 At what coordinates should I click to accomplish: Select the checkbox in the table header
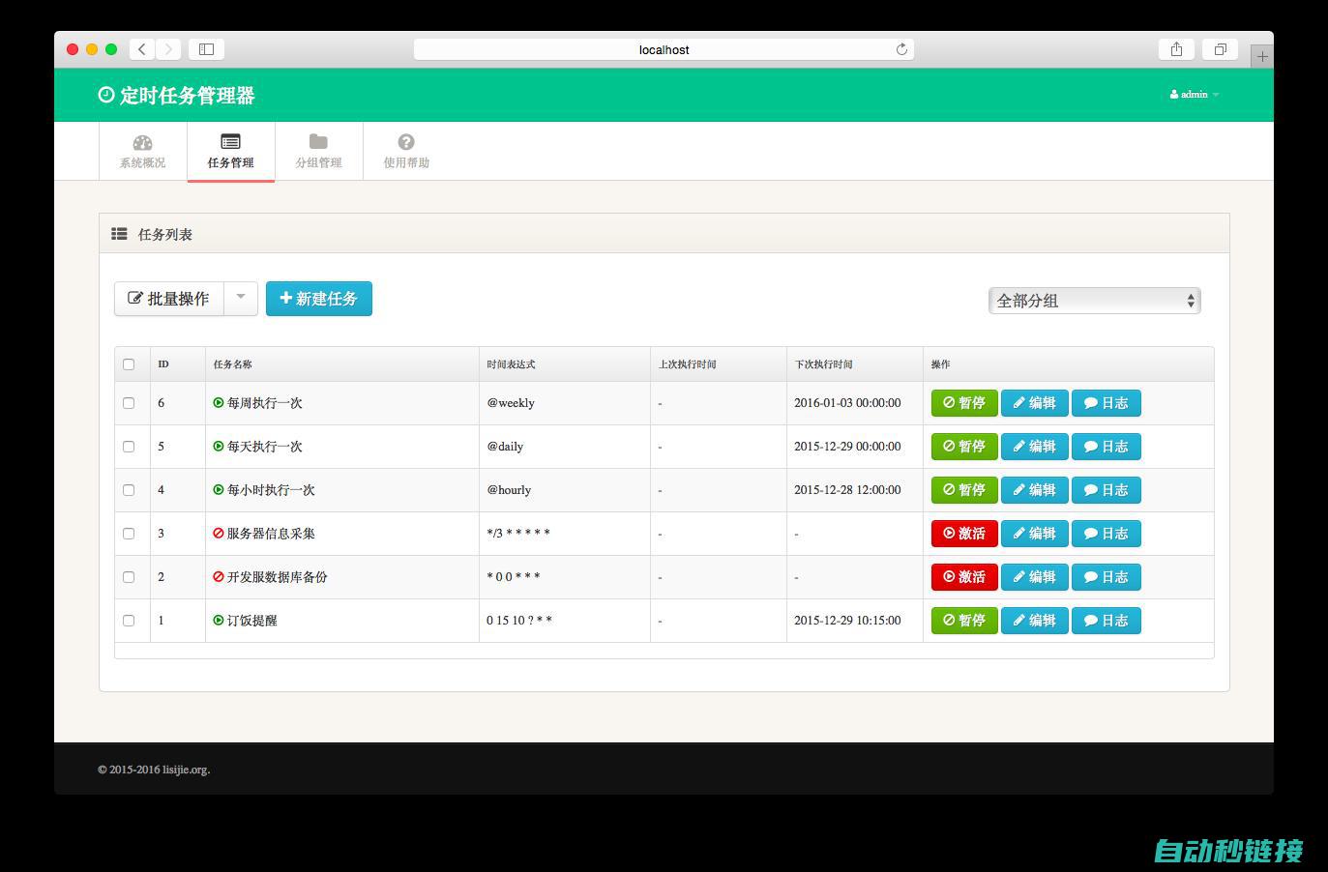pyautogui.click(x=129, y=364)
